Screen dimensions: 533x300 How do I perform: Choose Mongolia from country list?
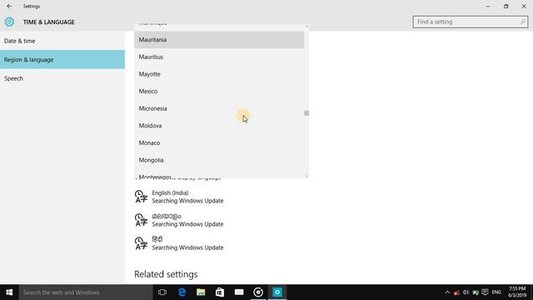coord(219,160)
